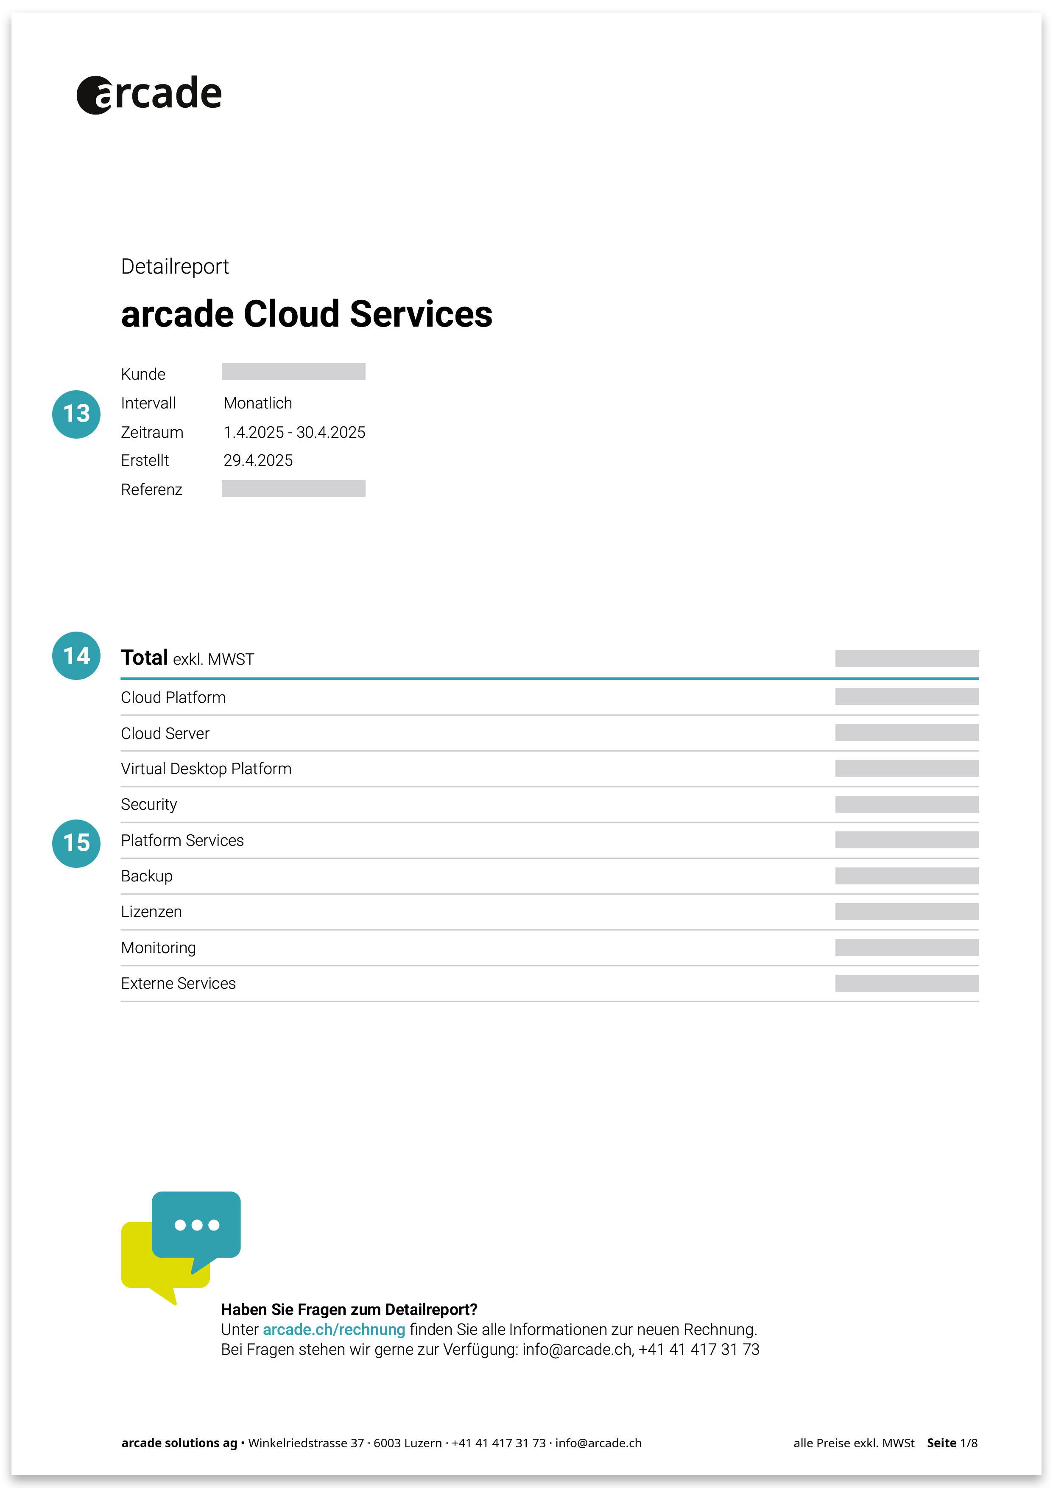This screenshot has height=1488, width=1053.
Task: Click the info@arcade.ch address in help text
Action: (577, 1349)
